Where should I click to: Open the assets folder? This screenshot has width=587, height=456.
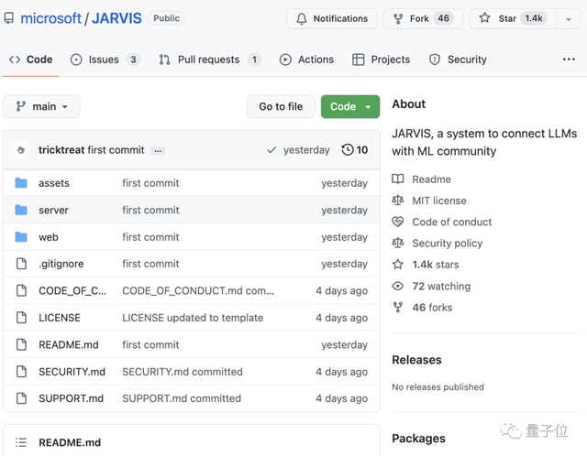pyautogui.click(x=53, y=183)
